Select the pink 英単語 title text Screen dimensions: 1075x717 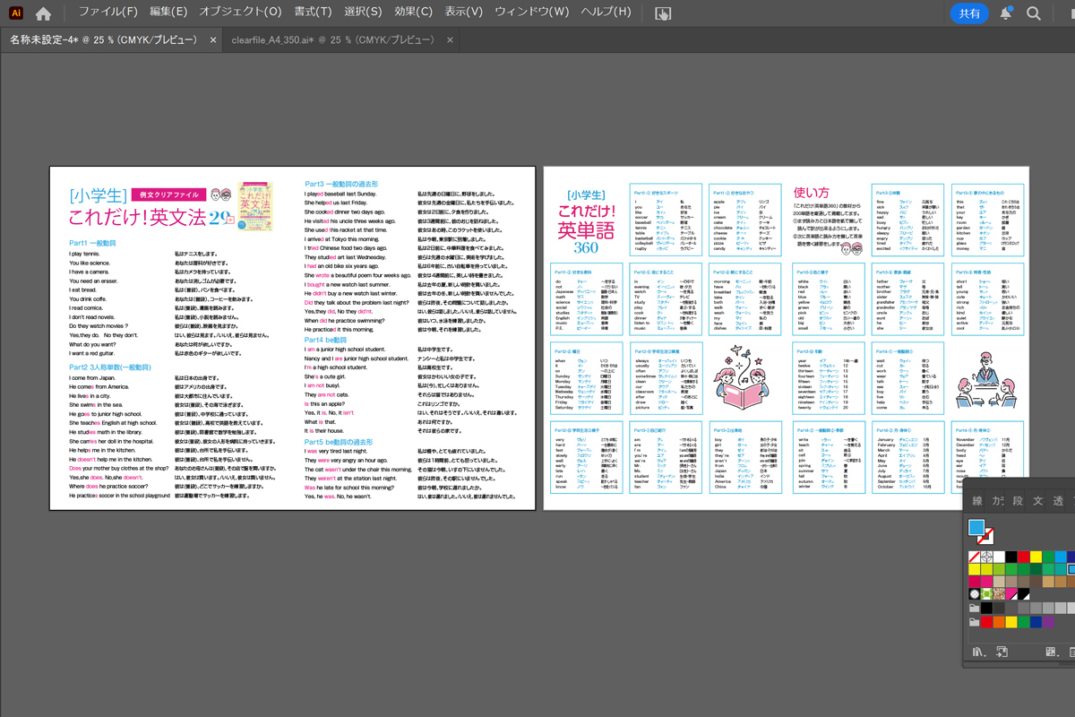coord(586,229)
